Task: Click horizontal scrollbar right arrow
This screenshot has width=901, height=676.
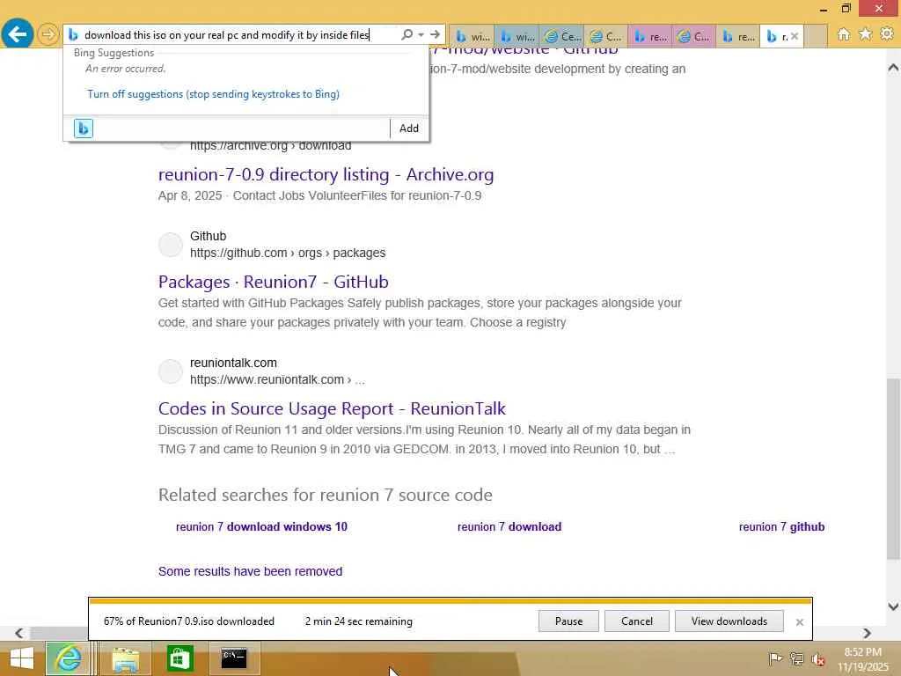Action: pyautogui.click(x=867, y=633)
